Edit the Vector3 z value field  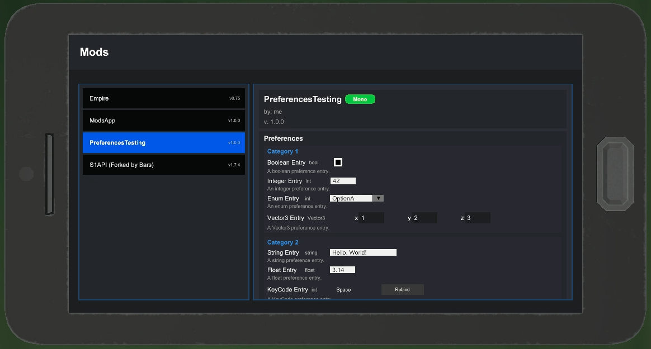tap(478, 218)
